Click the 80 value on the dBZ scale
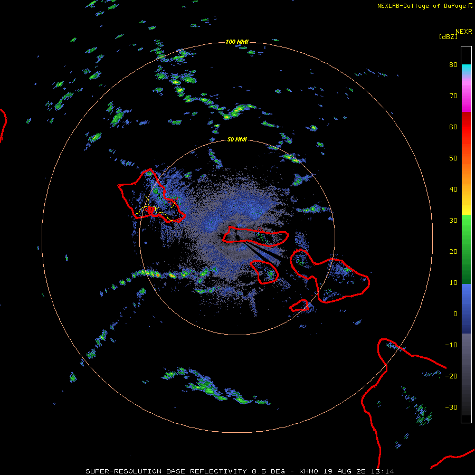475x475 pixels. pyautogui.click(x=453, y=64)
